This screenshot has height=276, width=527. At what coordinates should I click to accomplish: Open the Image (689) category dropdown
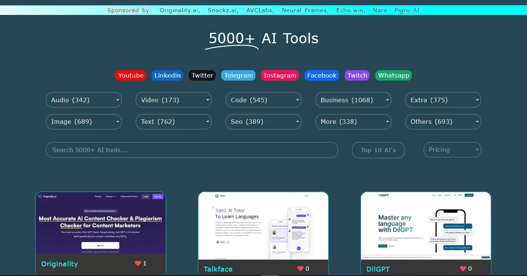click(84, 122)
